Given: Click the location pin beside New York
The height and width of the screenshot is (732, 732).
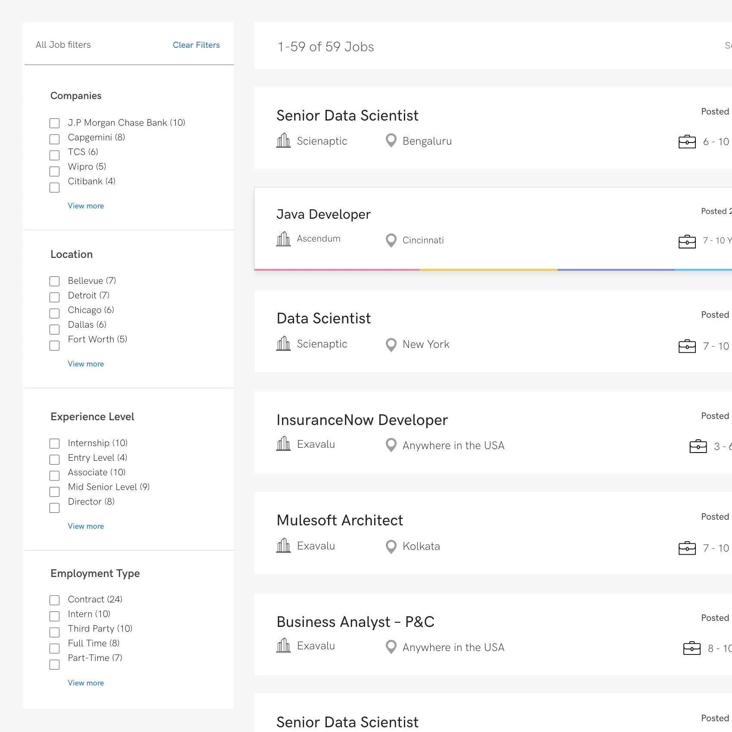Looking at the screenshot, I should 391,344.
